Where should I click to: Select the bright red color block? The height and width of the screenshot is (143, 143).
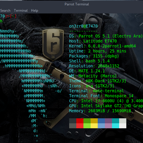(x=80, y=126)
